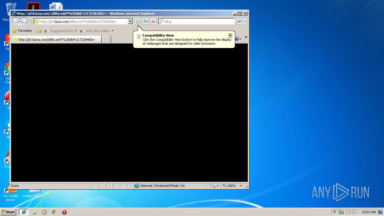Image resolution: width=384 pixels, height=216 pixels.
Task: Click the zoom level 100% button
Action: pyautogui.click(x=229, y=186)
